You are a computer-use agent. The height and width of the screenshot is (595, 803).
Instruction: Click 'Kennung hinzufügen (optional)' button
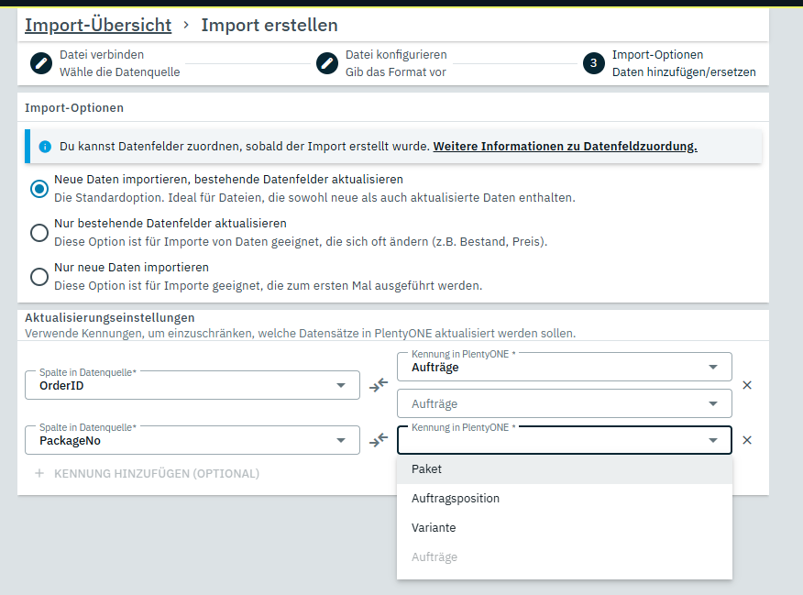coord(147,474)
